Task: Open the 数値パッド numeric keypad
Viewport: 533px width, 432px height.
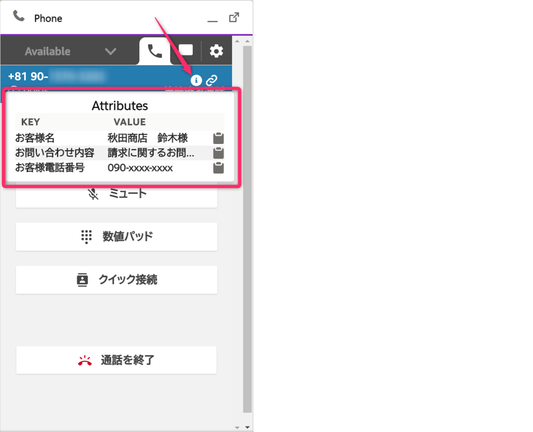Action: (x=116, y=236)
